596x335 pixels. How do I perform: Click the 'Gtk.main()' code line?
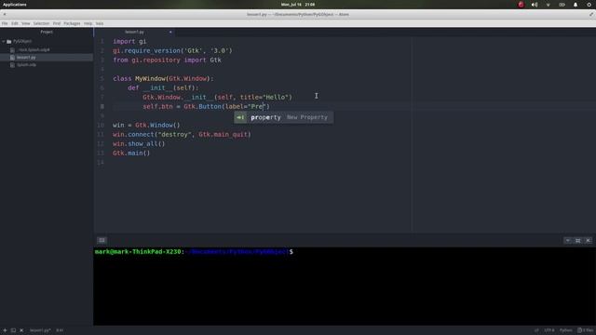131,153
